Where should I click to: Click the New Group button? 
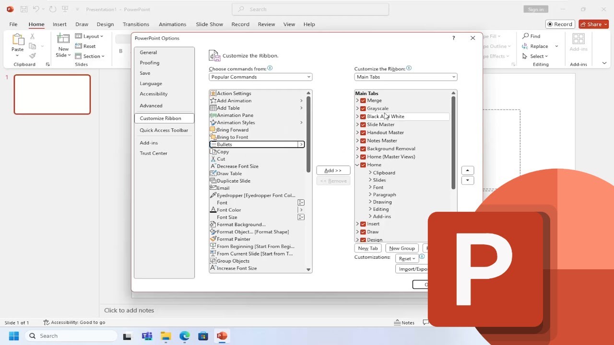coord(402,248)
